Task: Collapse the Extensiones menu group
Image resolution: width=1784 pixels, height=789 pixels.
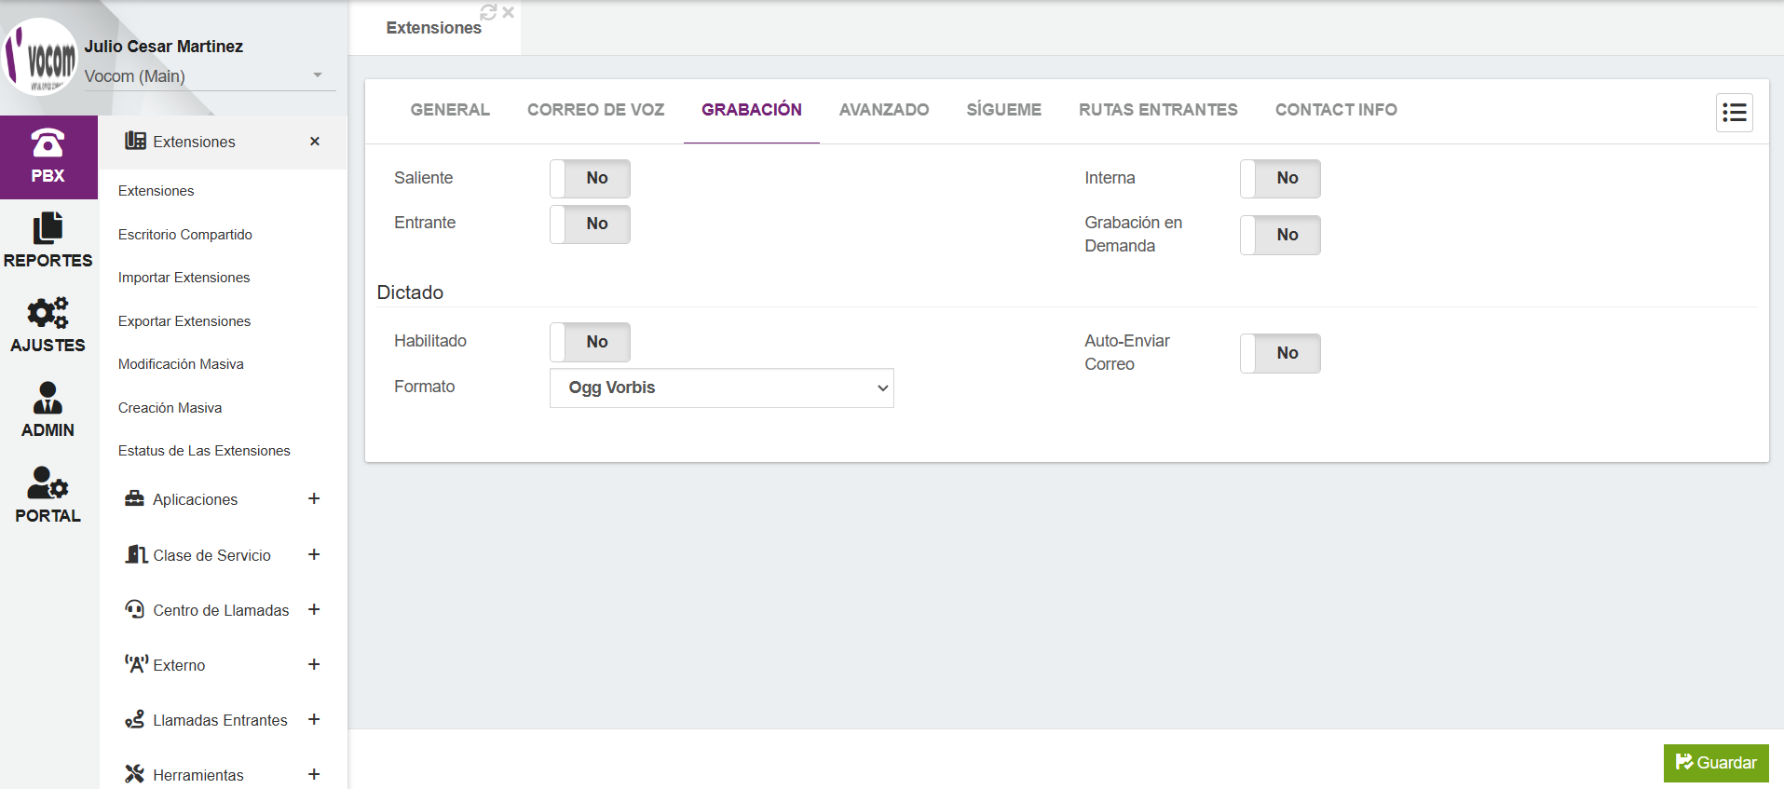Action: (x=315, y=141)
